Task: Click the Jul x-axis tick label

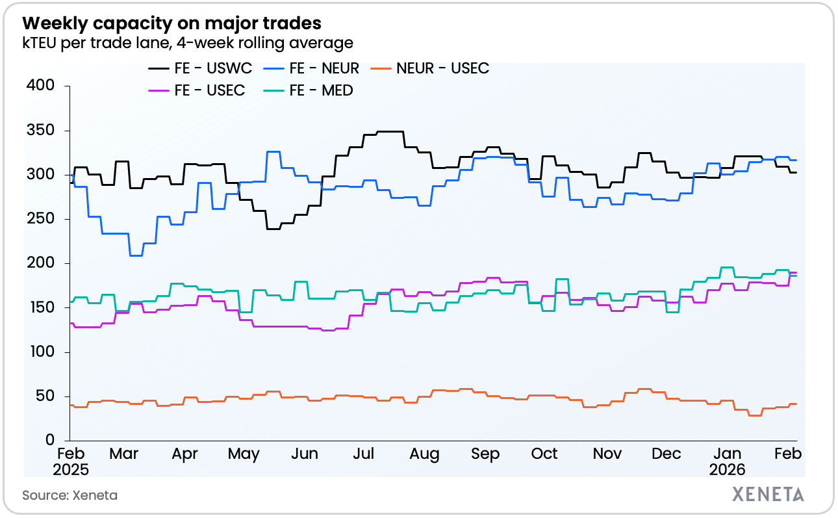Action: click(363, 454)
